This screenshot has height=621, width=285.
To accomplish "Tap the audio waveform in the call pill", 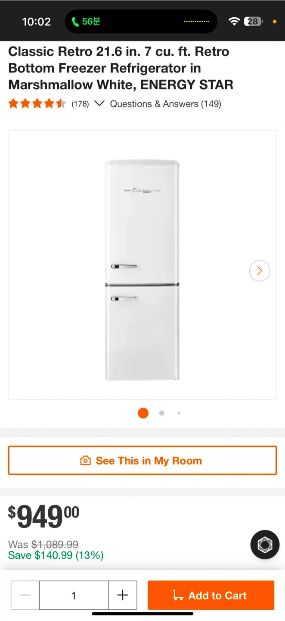I will tap(196, 22).
